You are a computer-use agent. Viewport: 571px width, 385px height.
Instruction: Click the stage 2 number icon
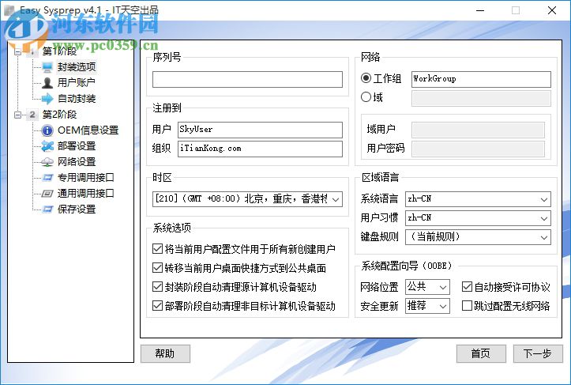pyautogui.click(x=32, y=115)
